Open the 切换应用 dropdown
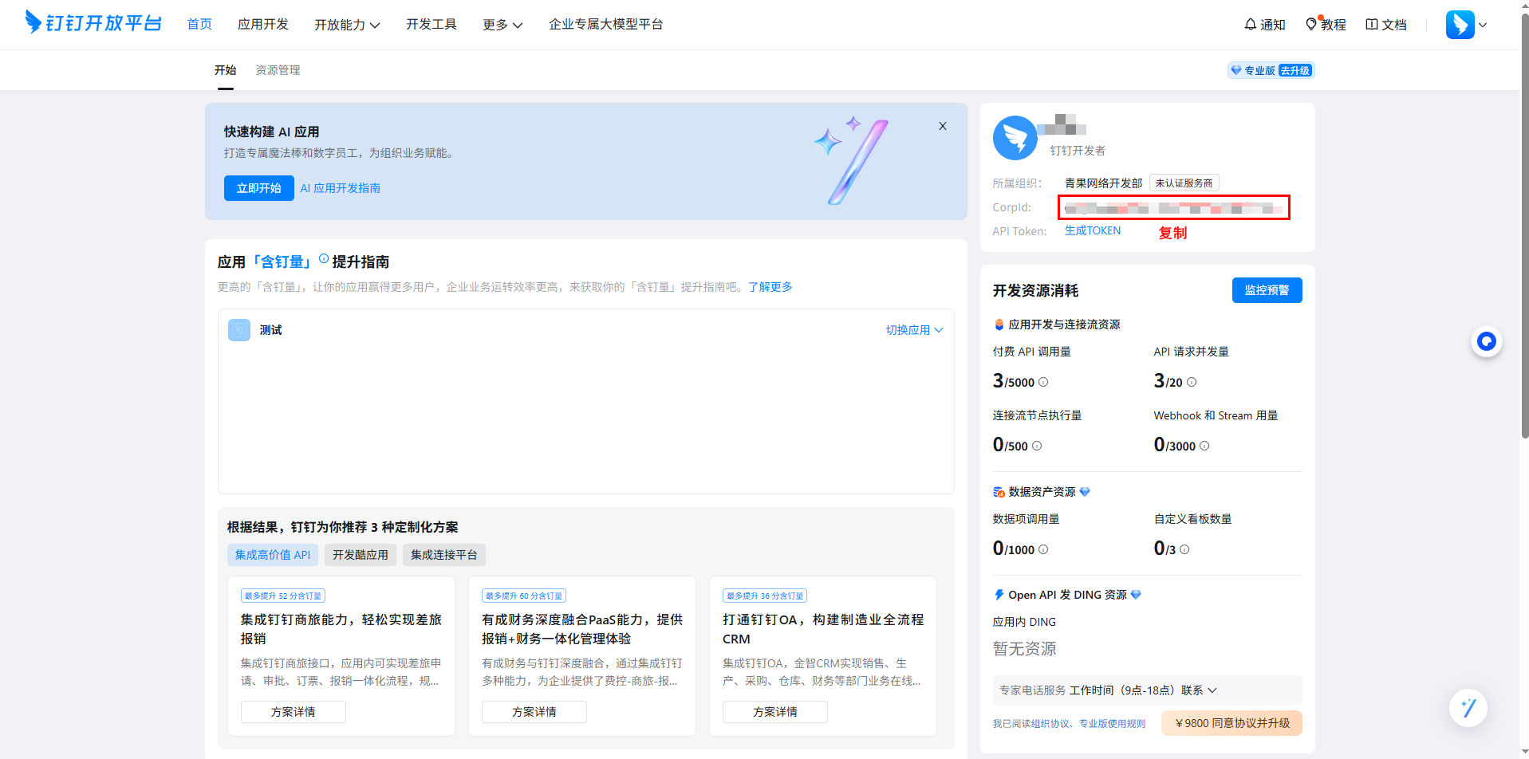The width and height of the screenshot is (1529, 759). click(914, 330)
